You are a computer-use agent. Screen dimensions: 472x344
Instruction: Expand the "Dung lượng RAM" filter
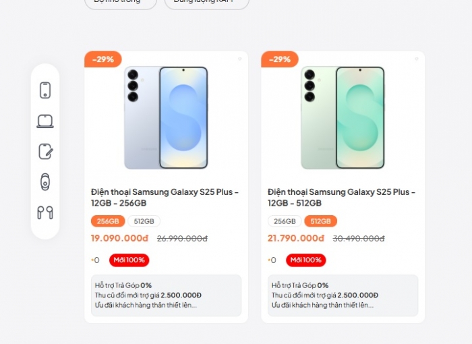pos(206,3)
